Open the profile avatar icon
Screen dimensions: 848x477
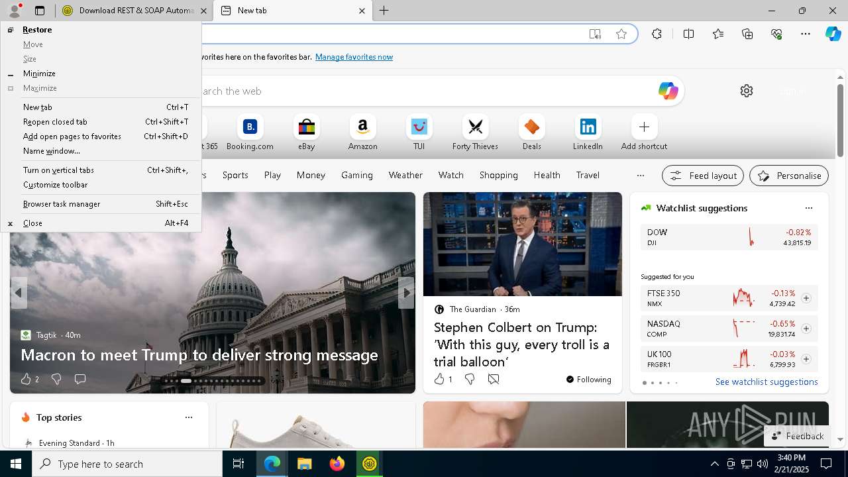point(14,11)
